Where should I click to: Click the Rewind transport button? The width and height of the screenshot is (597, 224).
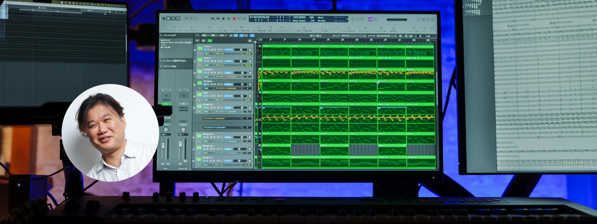point(213,18)
